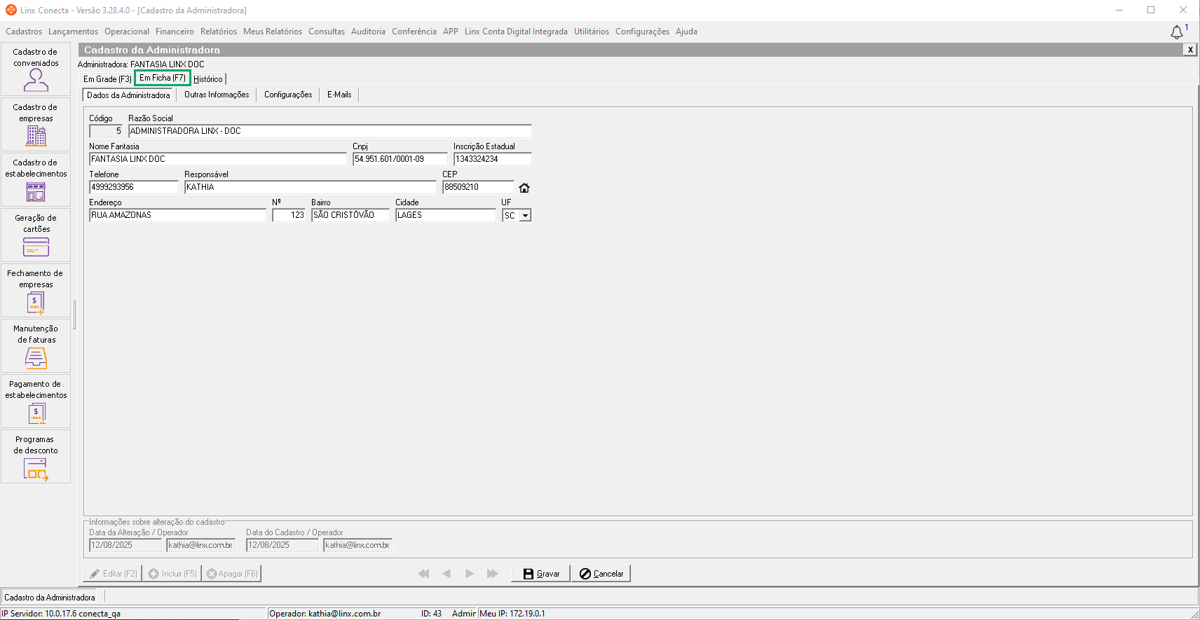Open Programas de desconto sidebar icon
Image resolution: width=1200 pixels, height=620 pixels.
[x=36, y=457]
